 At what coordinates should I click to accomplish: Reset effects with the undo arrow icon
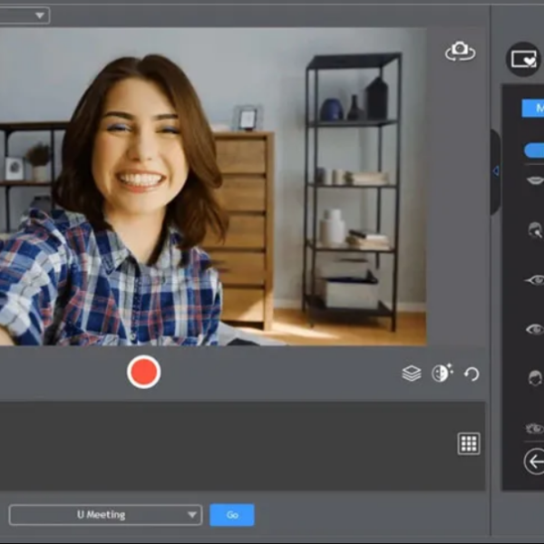(x=471, y=374)
